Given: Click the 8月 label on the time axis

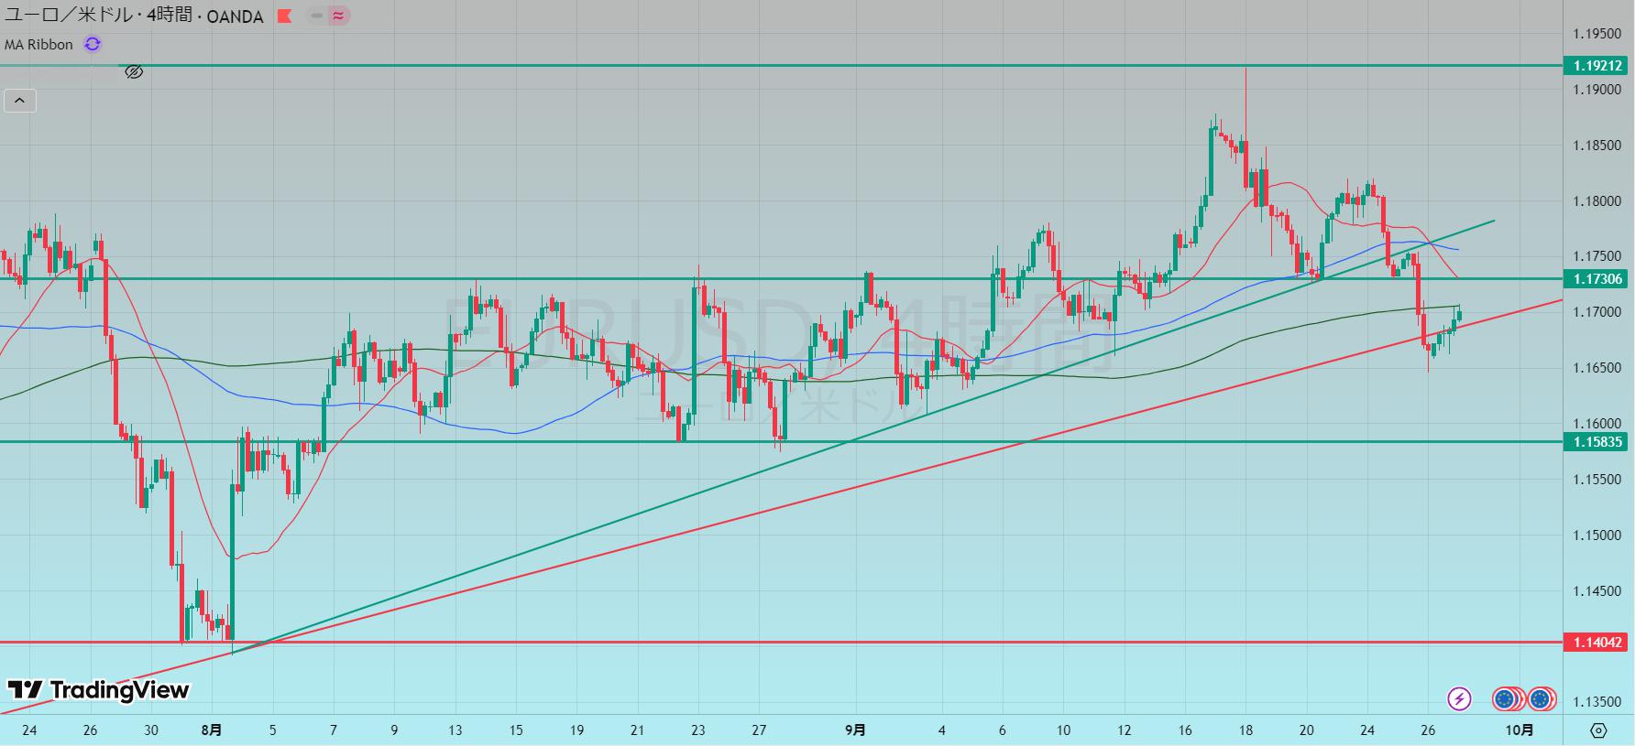Looking at the screenshot, I should 211,730.
